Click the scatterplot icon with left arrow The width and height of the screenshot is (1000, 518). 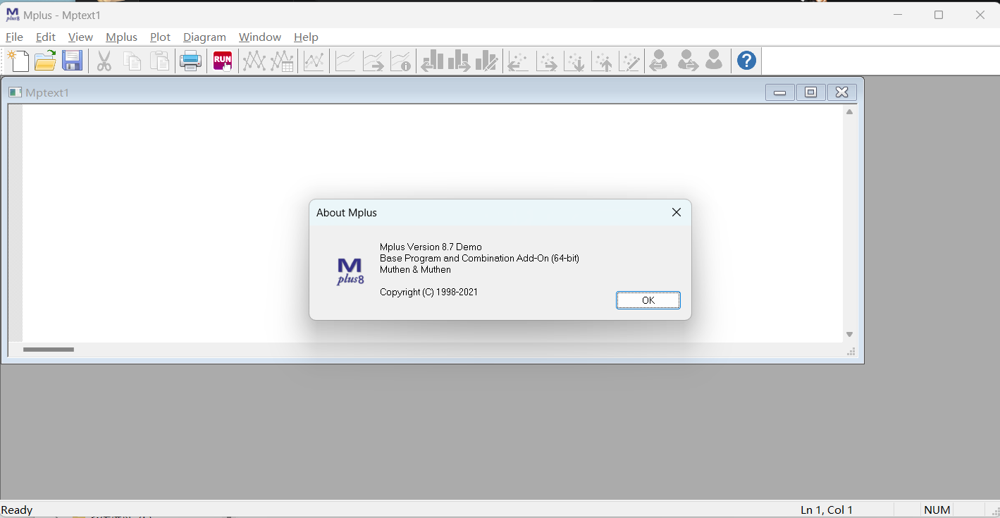pos(518,61)
